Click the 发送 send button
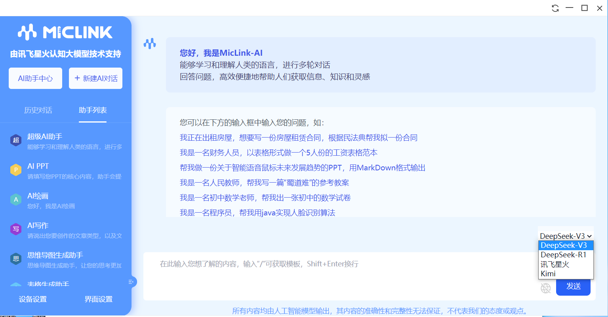 pyautogui.click(x=573, y=286)
